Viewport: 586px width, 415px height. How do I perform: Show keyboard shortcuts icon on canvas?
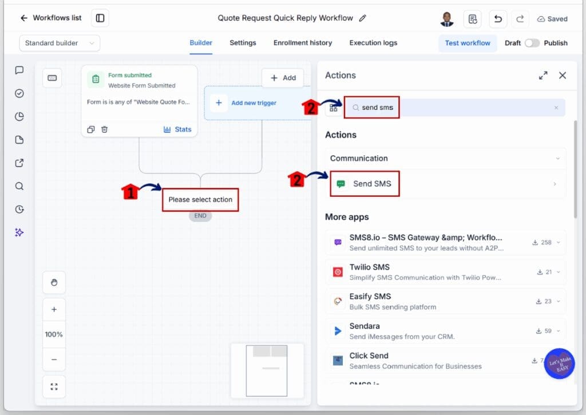(52, 78)
